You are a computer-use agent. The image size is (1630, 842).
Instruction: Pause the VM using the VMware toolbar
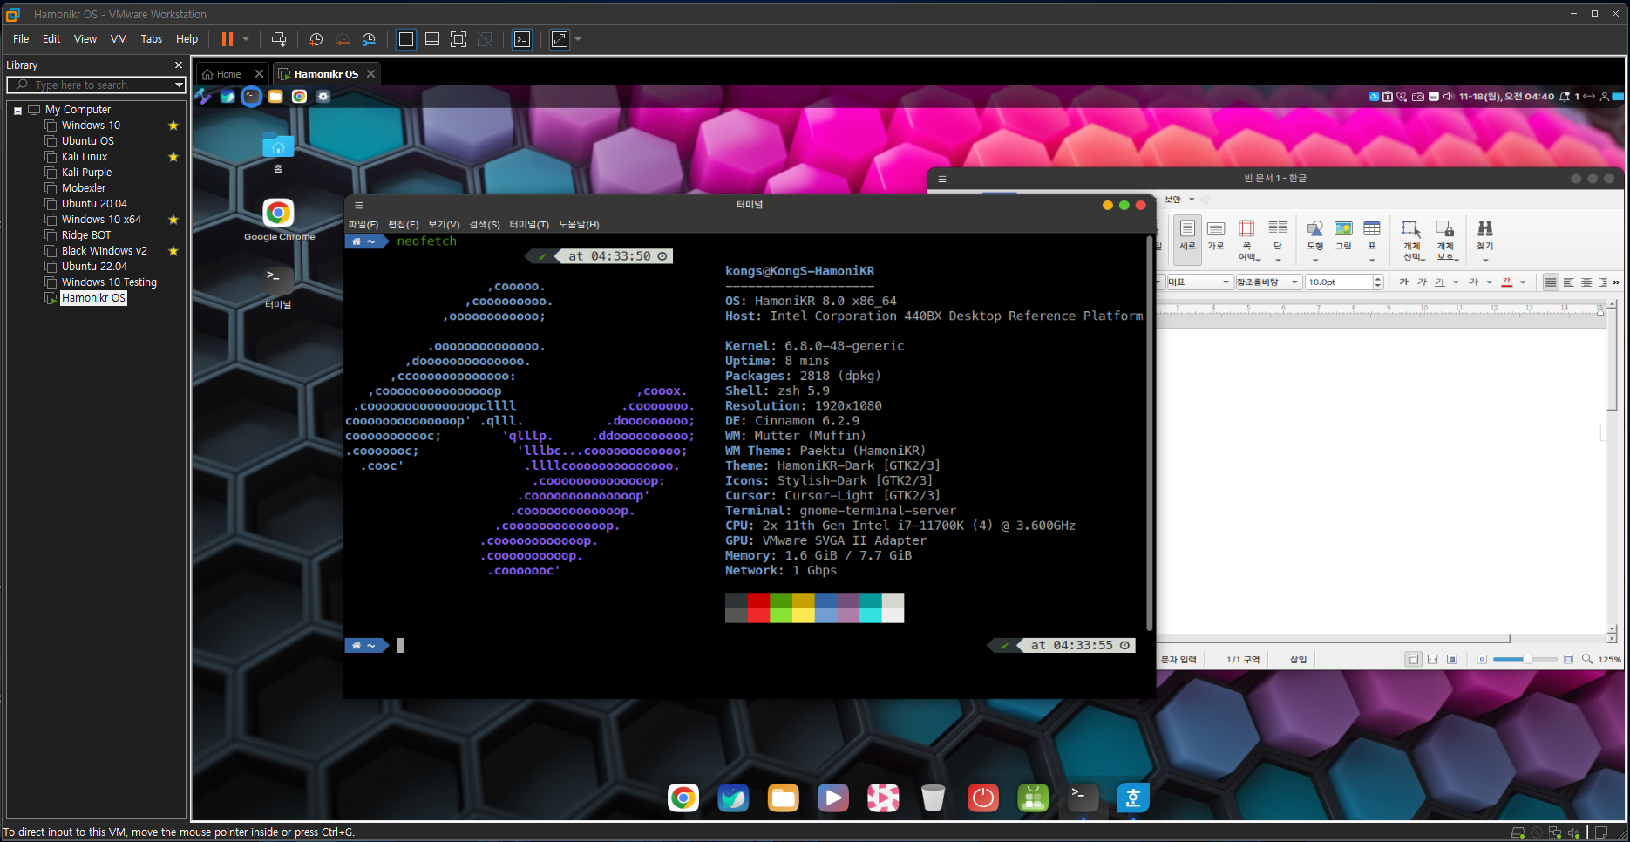click(x=227, y=39)
